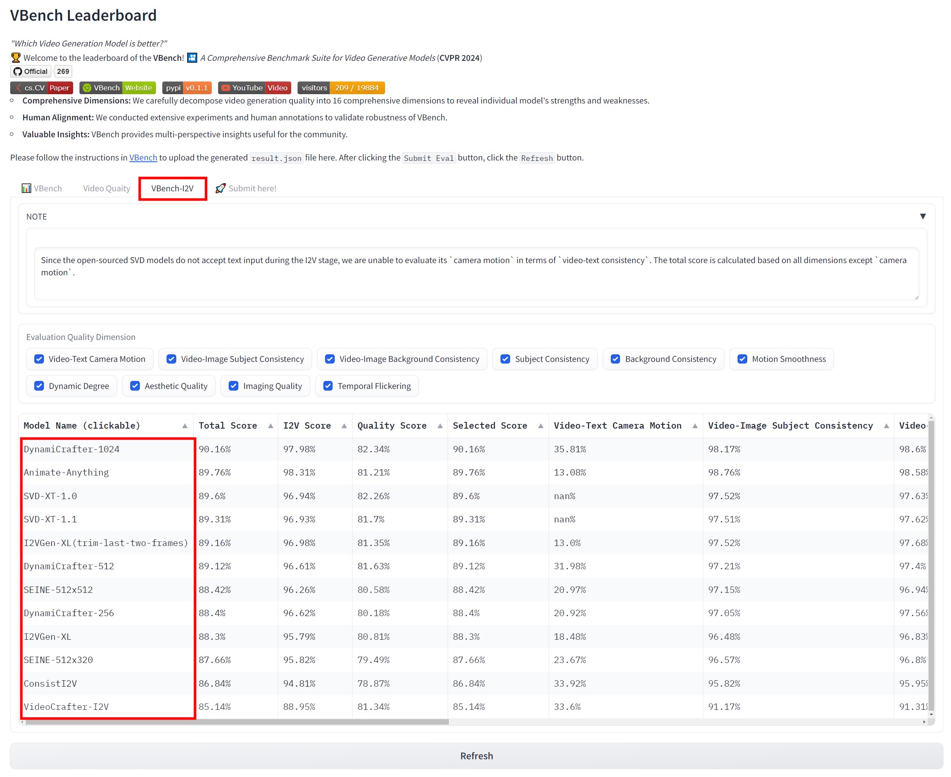Click the horizontal table scrollbar
The image size is (951, 777).
237,722
